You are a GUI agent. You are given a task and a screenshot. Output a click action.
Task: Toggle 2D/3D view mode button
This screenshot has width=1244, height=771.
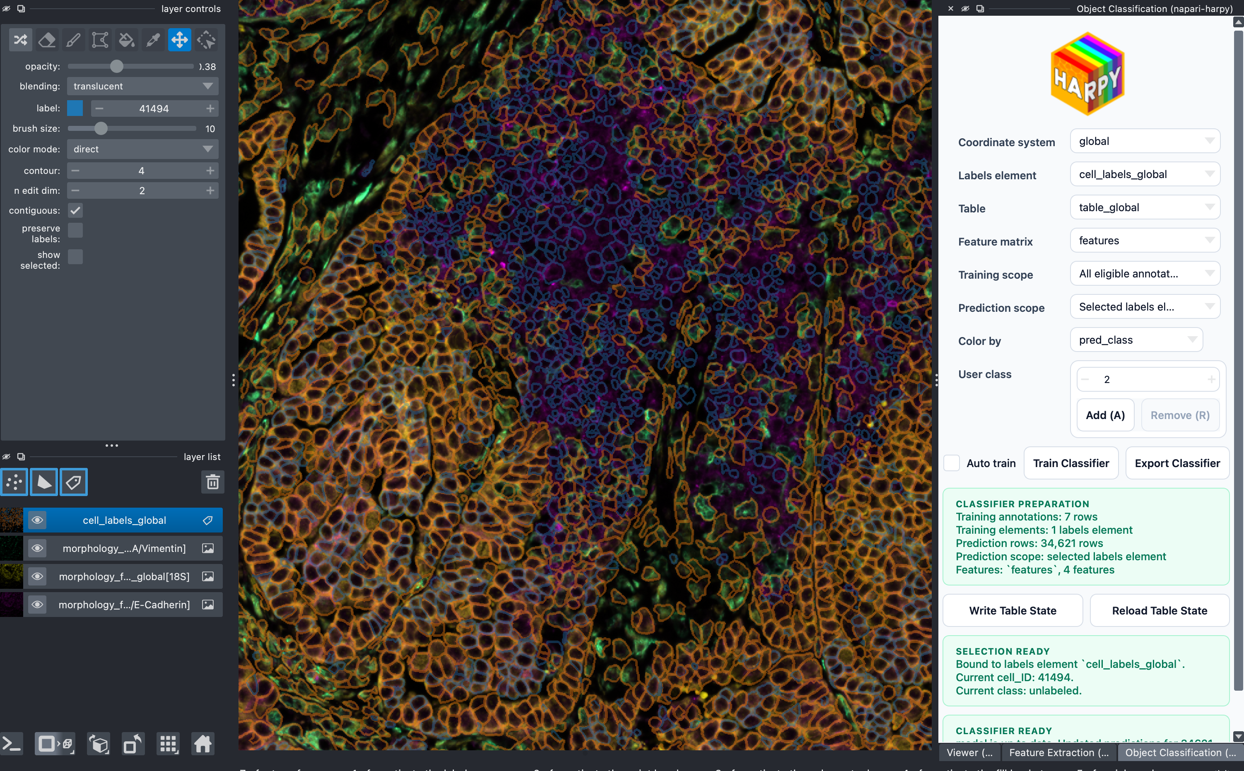(x=55, y=744)
